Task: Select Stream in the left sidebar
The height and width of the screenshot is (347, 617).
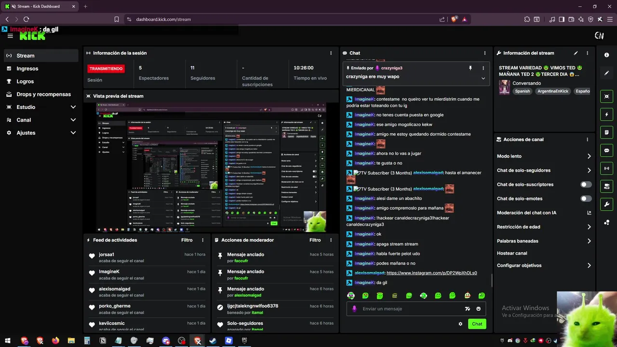Action: coord(40,55)
